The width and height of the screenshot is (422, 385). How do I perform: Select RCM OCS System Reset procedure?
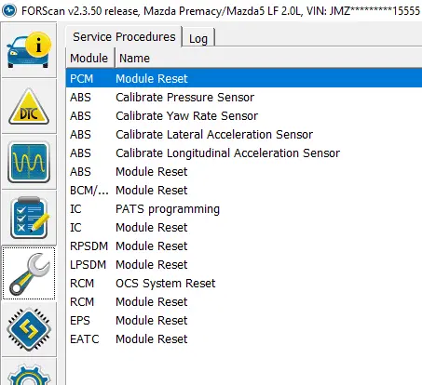click(244, 283)
